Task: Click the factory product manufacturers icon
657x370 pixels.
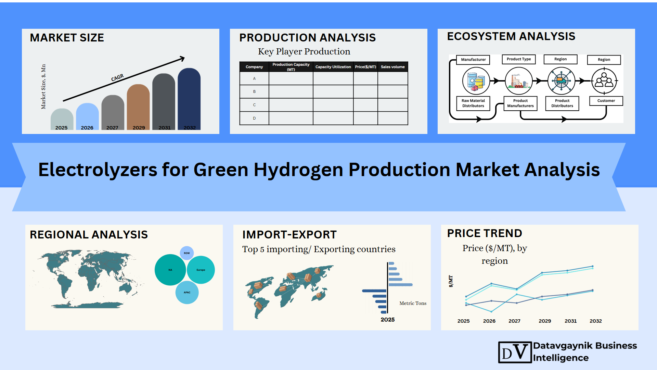Action: click(519, 81)
